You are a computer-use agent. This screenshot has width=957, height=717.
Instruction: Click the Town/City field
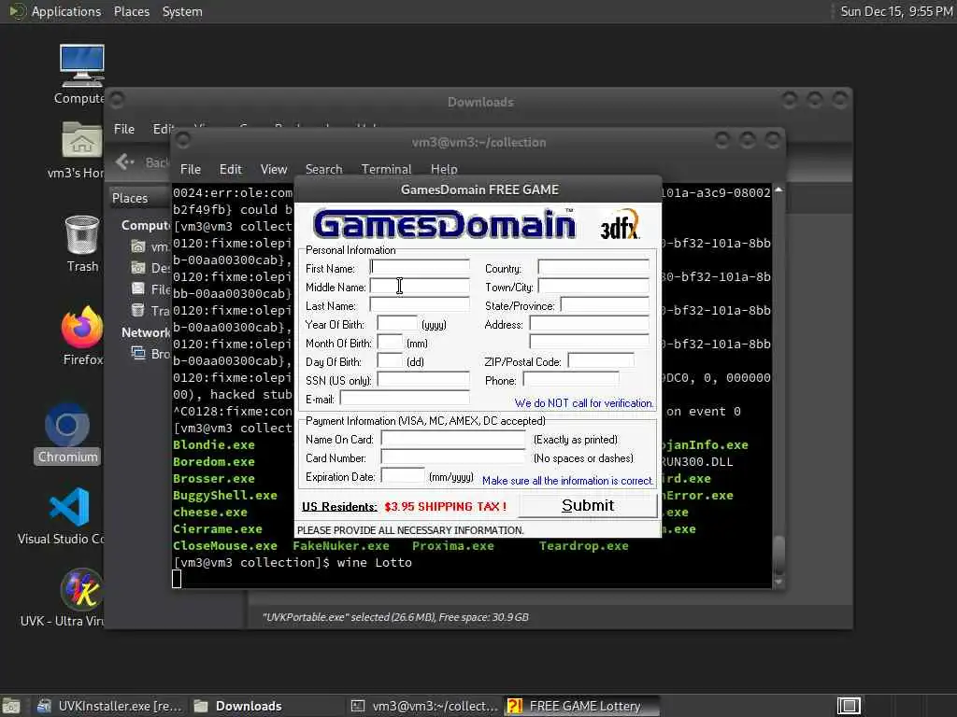click(593, 287)
